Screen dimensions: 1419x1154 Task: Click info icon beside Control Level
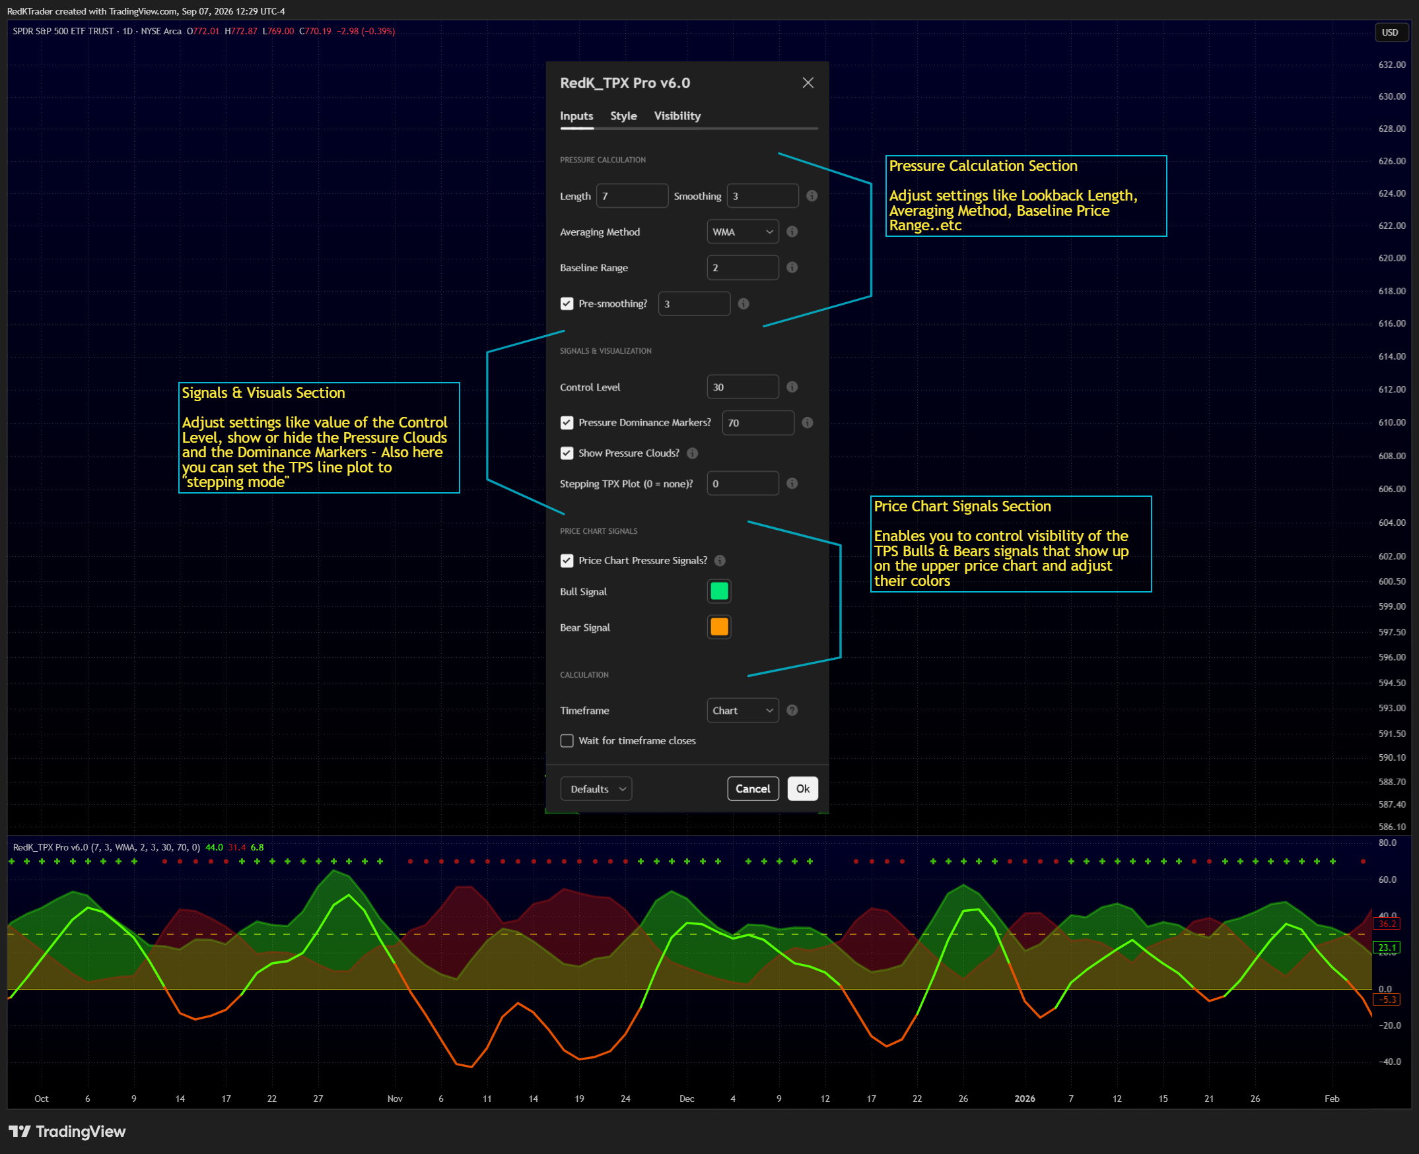click(x=792, y=387)
